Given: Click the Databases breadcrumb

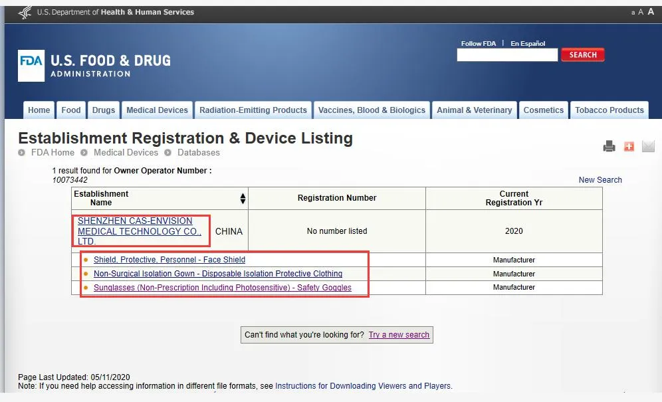Looking at the screenshot, I should pos(199,152).
